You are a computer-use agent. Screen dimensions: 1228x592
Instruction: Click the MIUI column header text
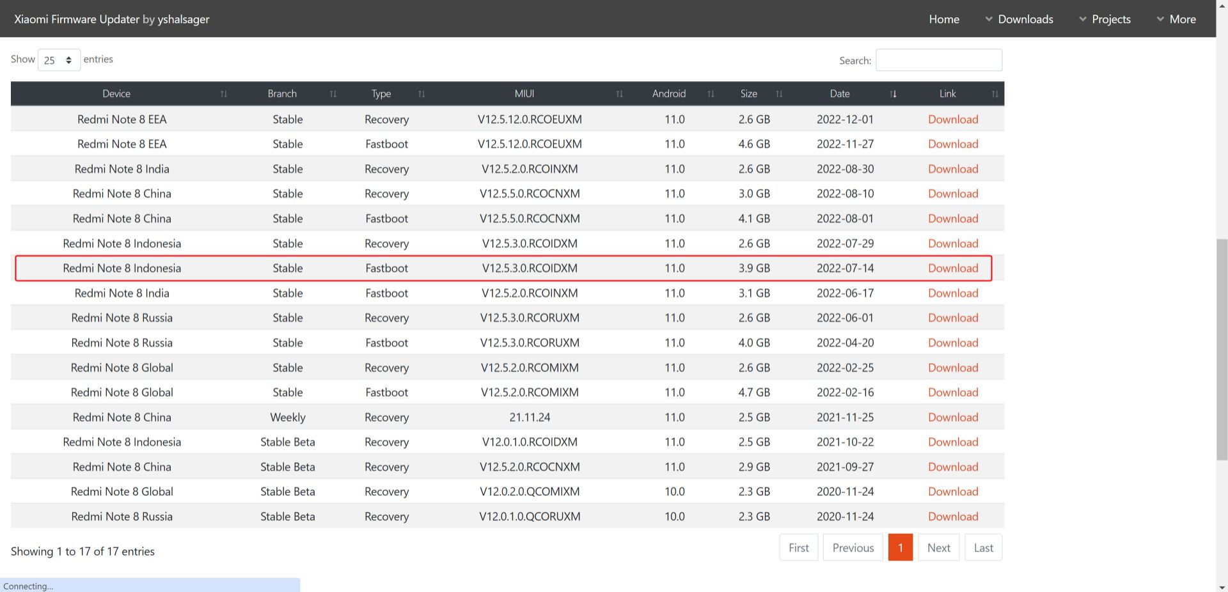524,94
